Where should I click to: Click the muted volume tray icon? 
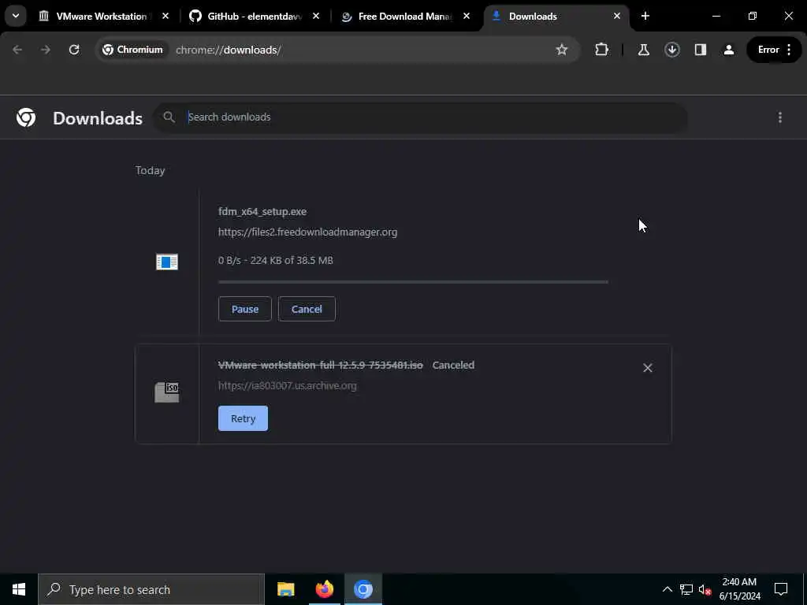coord(705,589)
